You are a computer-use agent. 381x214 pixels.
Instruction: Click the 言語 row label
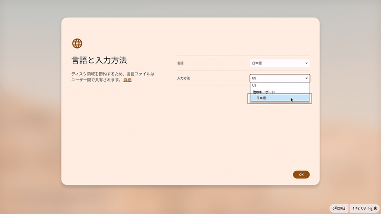pyautogui.click(x=180, y=63)
